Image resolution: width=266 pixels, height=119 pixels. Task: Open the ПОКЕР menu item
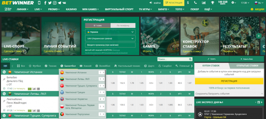coord(195,9)
